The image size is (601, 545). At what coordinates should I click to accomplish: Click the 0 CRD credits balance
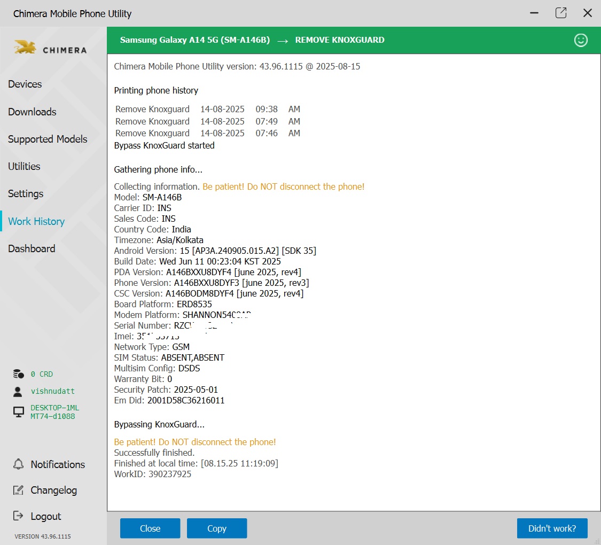(42, 373)
